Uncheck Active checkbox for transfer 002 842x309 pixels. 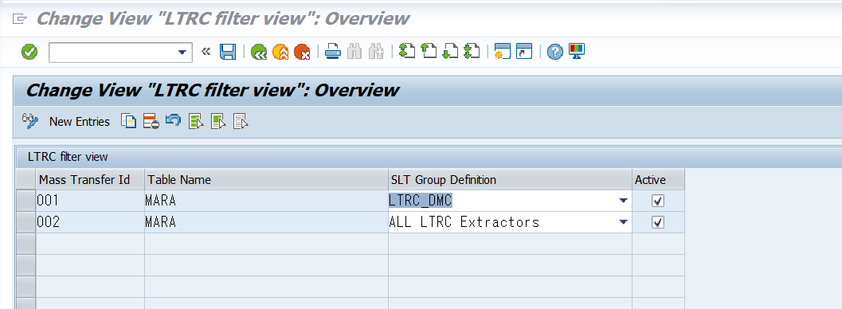click(x=658, y=222)
